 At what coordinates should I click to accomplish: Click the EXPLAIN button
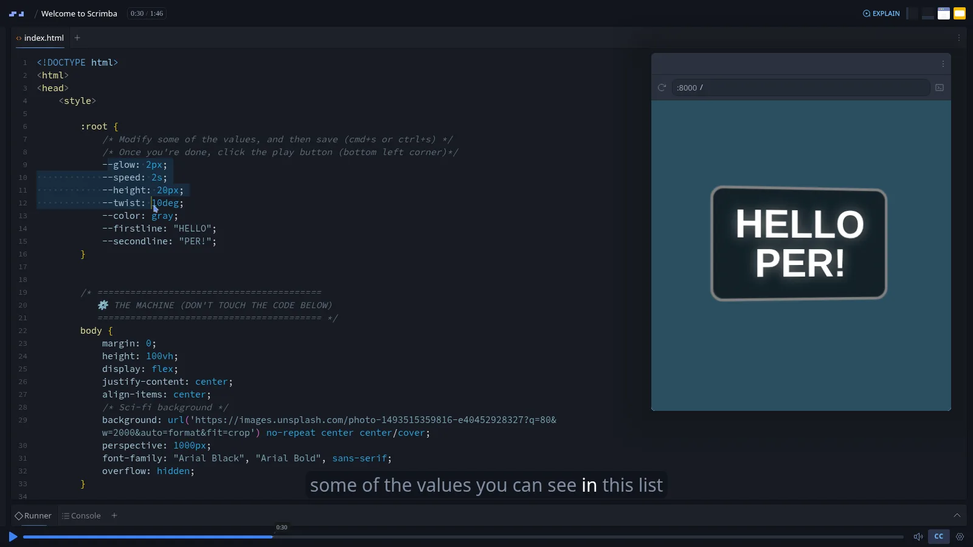881,13
